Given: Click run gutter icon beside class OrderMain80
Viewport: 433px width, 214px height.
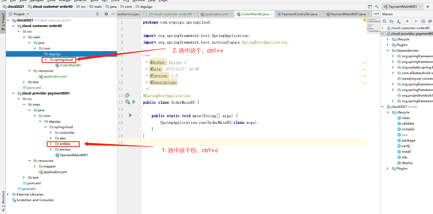Looking at the screenshot, I should tap(134, 102).
